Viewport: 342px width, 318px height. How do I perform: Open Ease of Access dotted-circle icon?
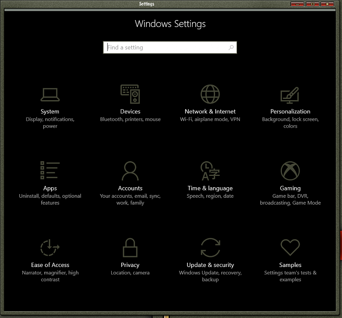[50, 247]
